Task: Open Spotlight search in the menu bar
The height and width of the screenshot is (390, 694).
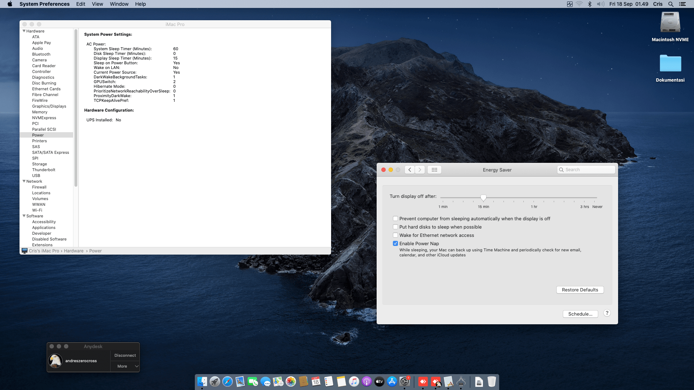Action: click(671, 4)
